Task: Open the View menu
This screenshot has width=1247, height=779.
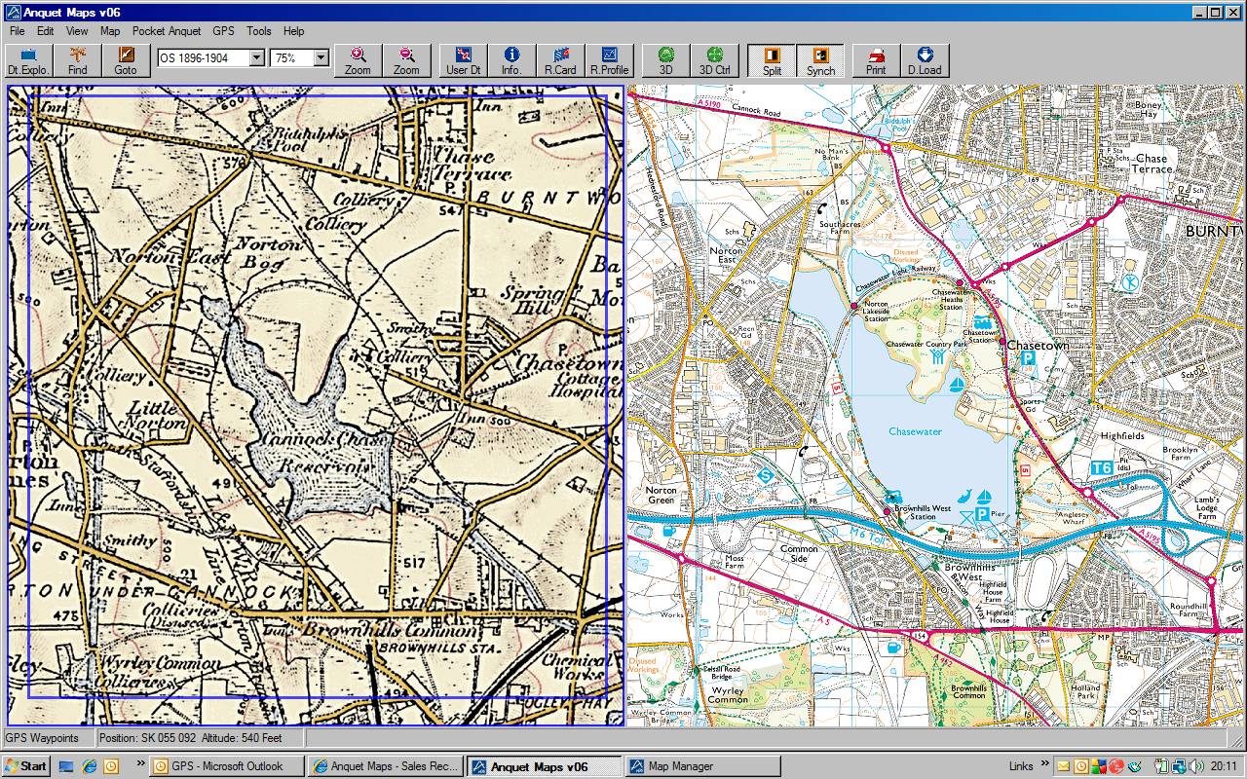Action: pyautogui.click(x=77, y=31)
